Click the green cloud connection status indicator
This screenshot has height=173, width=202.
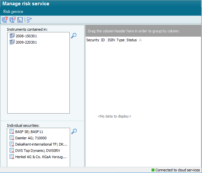tap(153, 170)
